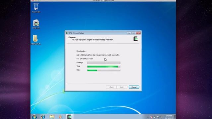The width and height of the screenshot is (212, 119).
Task: Open the network tray icon
Action: point(158,117)
